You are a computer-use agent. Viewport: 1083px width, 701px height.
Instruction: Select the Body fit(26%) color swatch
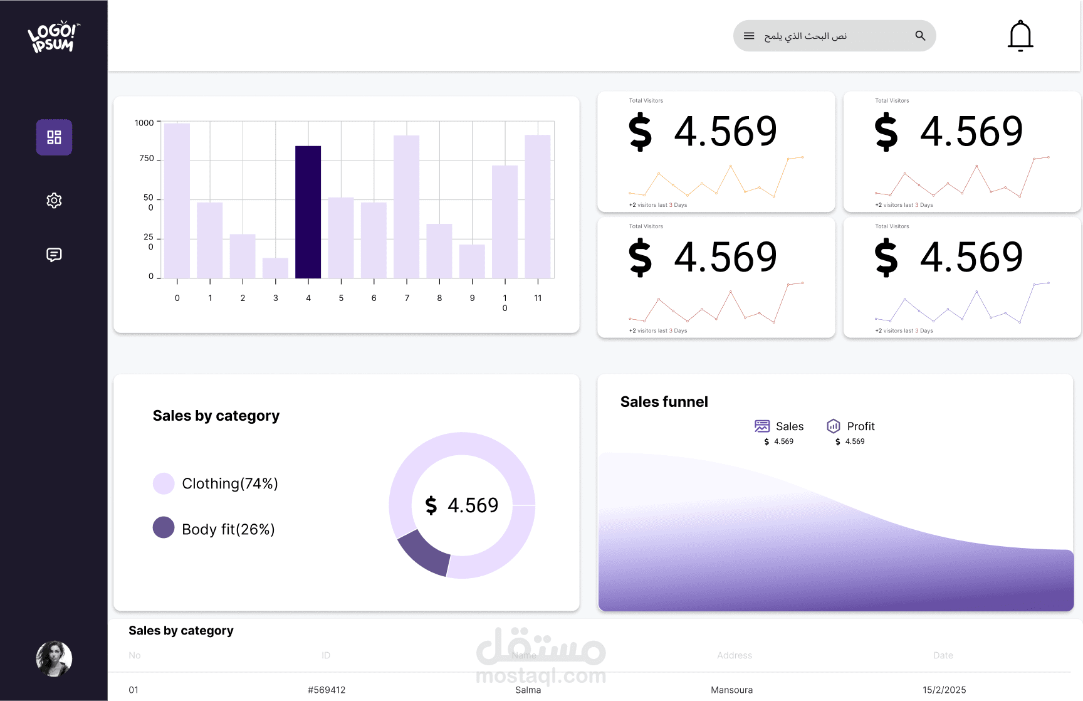pyautogui.click(x=164, y=527)
